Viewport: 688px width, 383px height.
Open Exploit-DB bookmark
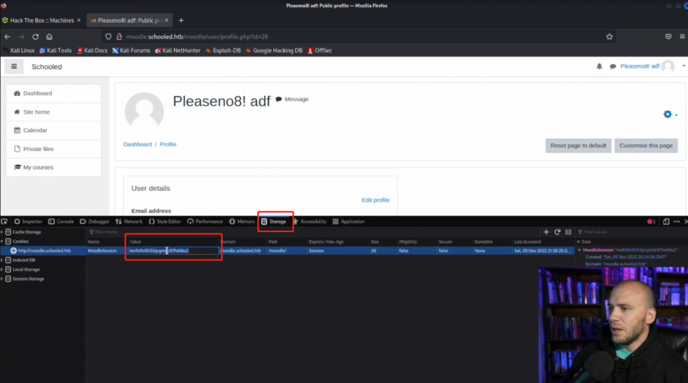[x=223, y=50]
